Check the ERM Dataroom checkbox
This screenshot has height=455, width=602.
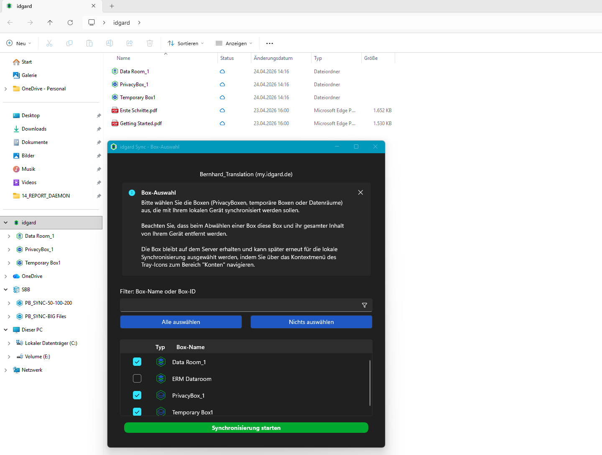[137, 378]
